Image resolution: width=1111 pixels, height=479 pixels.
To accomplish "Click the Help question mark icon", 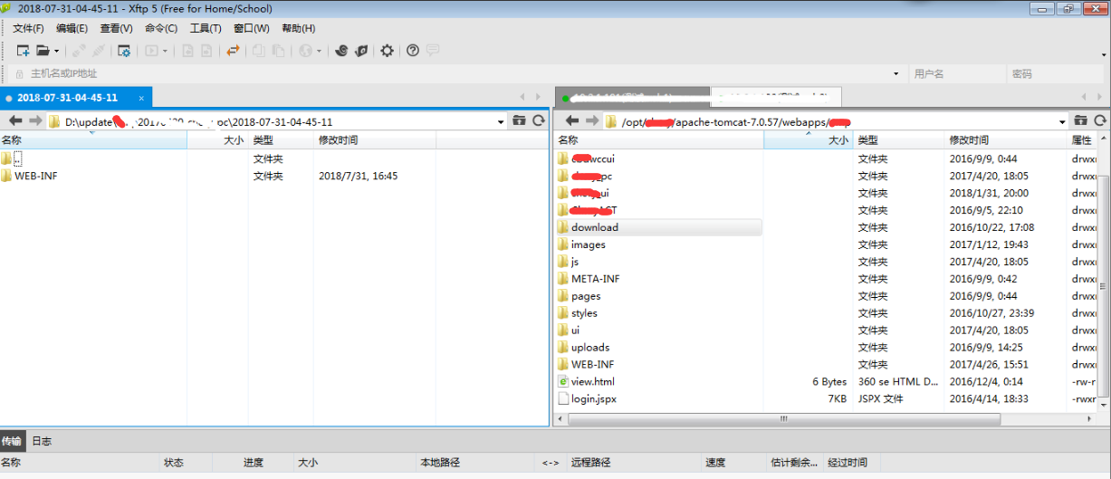I will tap(413, 51).
